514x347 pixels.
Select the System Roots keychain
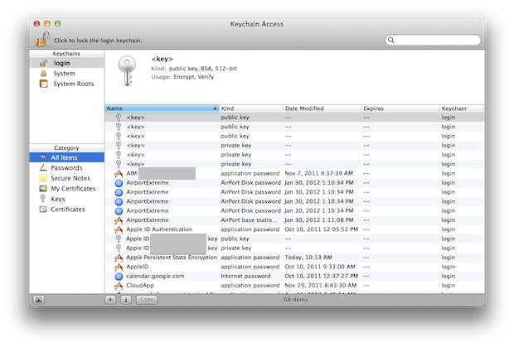coord(67,84)
